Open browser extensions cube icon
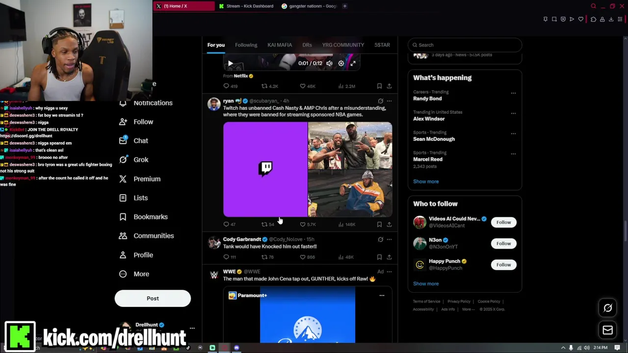628x353 pixels. [x=593, y=19]
